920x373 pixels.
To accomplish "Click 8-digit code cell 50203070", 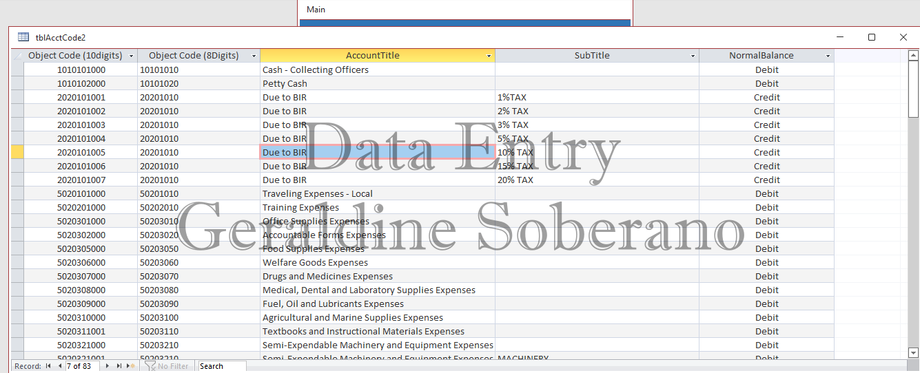I will pyautogui.click(x=198, y=276).
